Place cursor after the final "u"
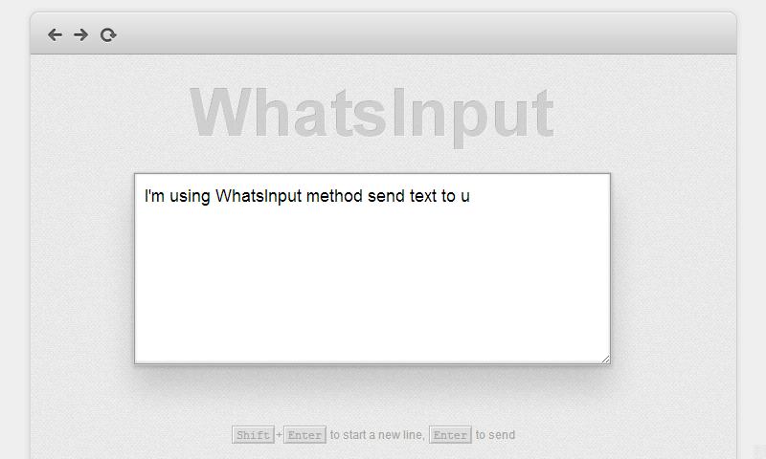The height and width of the screenshot is (459, 766). tap(470, 196)
